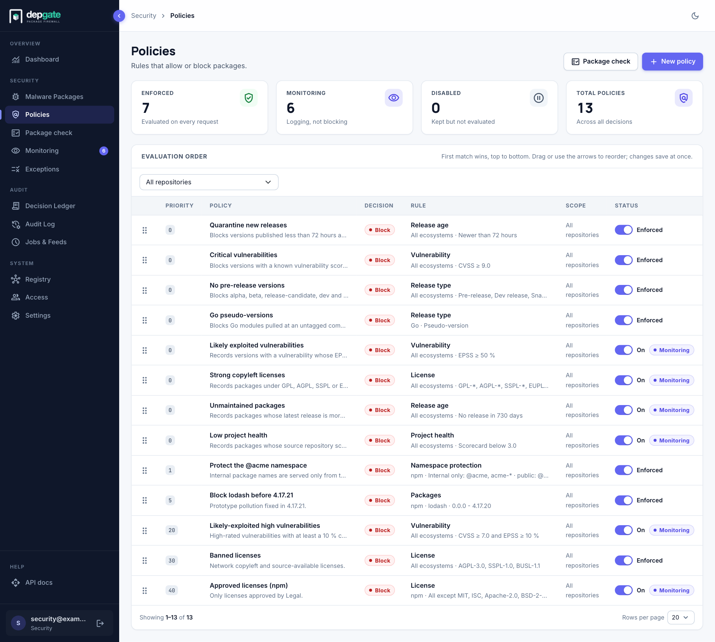Screen dimensions: 715x642
Task: Open Exceptions in the sidebar
Action: (59, 169)
